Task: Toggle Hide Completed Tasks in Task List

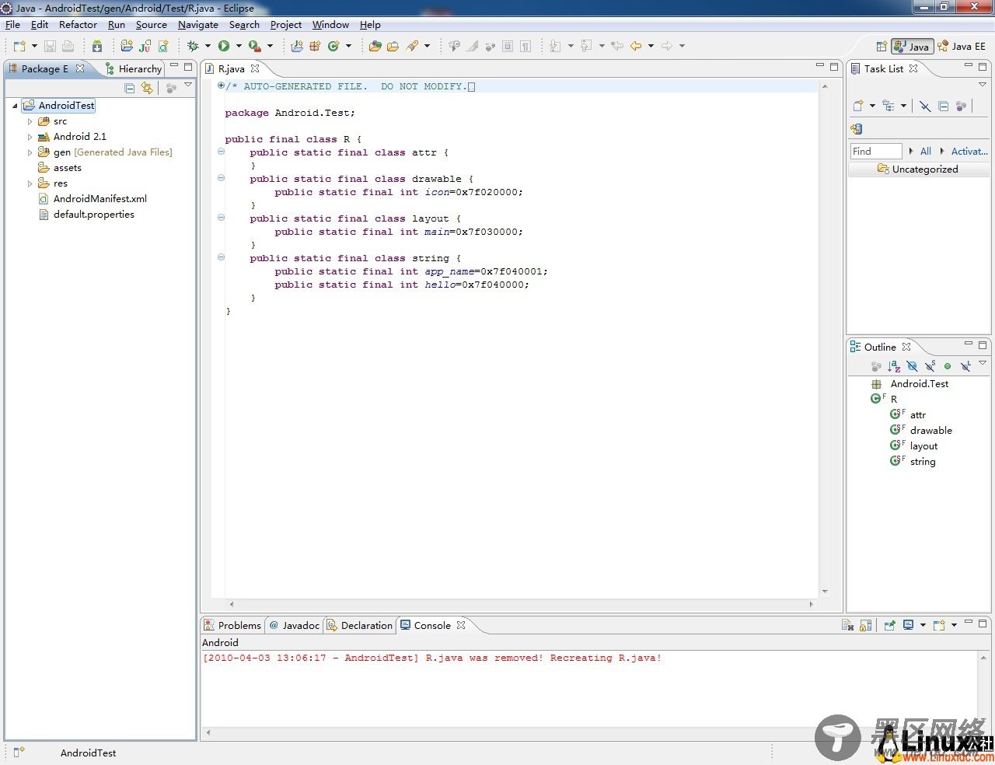Action: 925,106
